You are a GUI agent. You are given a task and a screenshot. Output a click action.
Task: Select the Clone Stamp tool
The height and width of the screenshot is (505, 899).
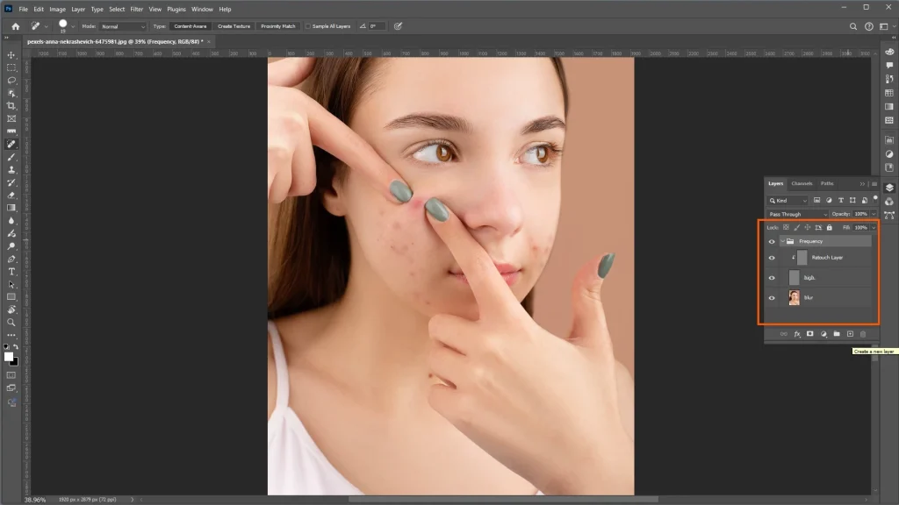[x=11, y=169]
